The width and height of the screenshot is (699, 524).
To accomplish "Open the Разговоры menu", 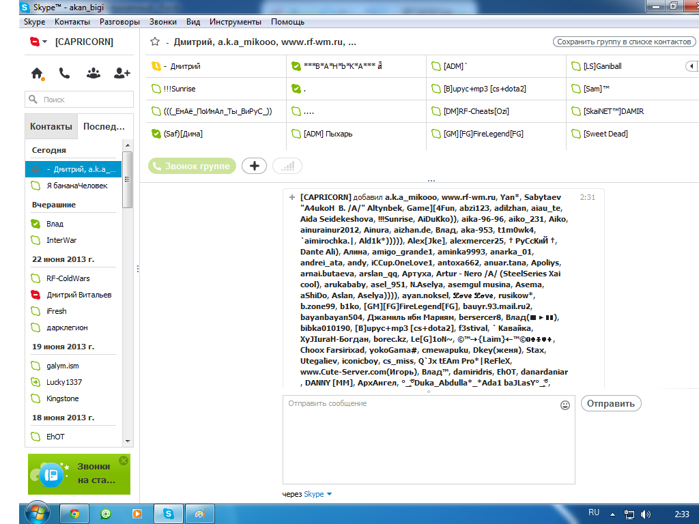I will pos(119,22).
